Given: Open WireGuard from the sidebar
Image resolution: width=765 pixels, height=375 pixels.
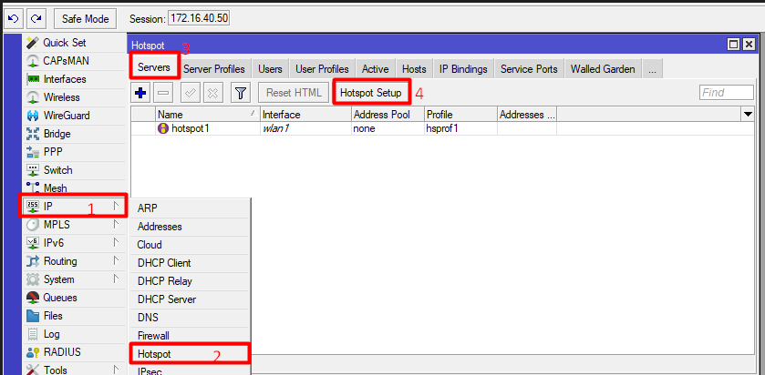Looking at the screenshot, I should click(x=67, y=116).
